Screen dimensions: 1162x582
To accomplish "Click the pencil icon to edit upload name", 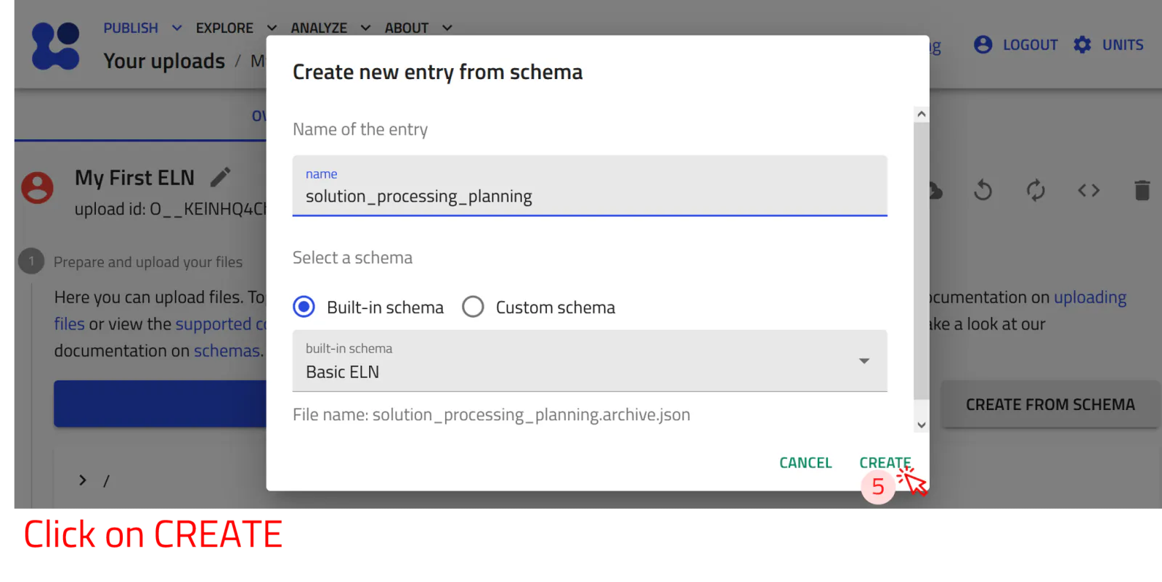I will pos(220,177).
